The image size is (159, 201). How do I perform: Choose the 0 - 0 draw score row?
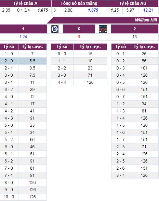[x=79, y=54]
